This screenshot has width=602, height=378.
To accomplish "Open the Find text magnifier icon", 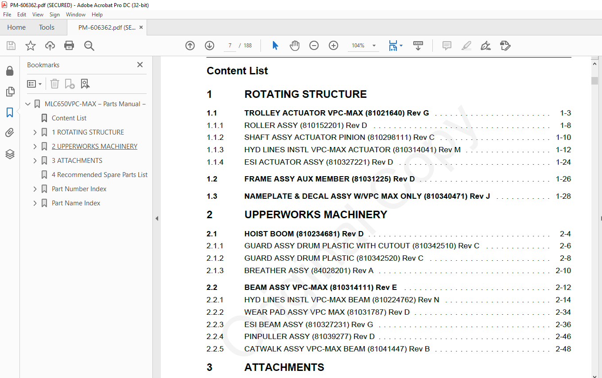I will pyautogui.click(x=89, y=46).
